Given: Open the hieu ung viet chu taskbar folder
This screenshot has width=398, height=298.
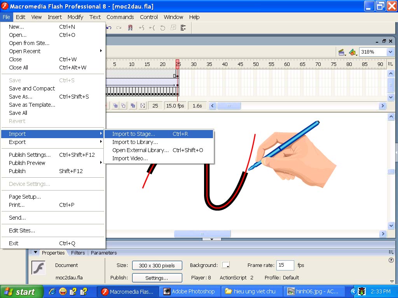Looking at the screenshot, I should coord(252,292).
